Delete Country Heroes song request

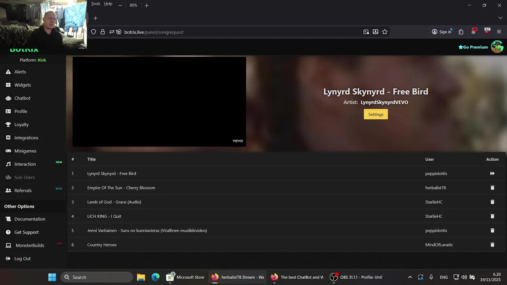point(492,245)
